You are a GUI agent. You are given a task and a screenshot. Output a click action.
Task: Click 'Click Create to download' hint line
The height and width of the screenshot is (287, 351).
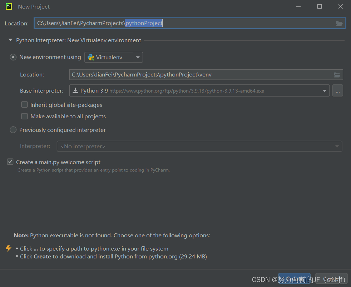(x=113, y=257)
